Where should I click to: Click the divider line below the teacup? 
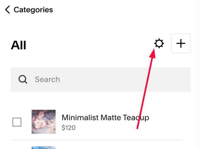tap(97, 140)
